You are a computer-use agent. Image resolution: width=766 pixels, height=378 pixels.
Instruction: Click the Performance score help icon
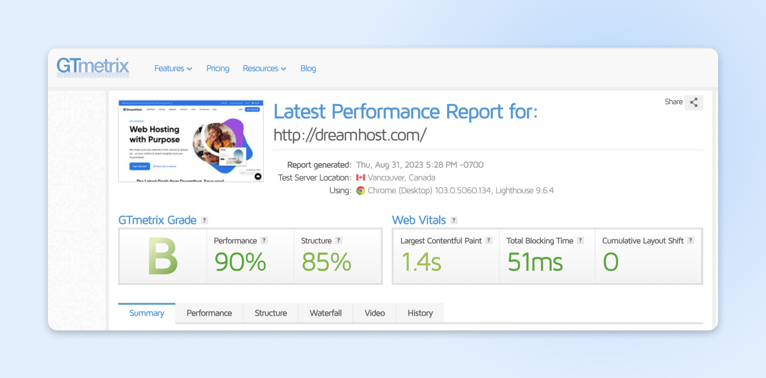pos(264,241)
